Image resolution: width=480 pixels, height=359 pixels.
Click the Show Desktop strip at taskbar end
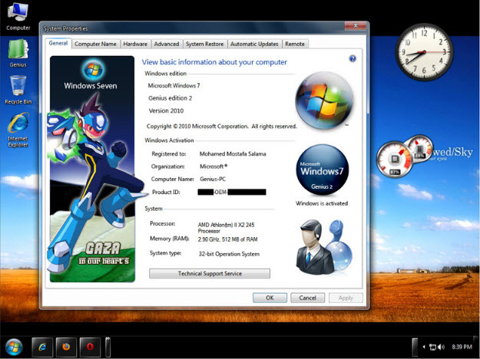pos(476,347)
